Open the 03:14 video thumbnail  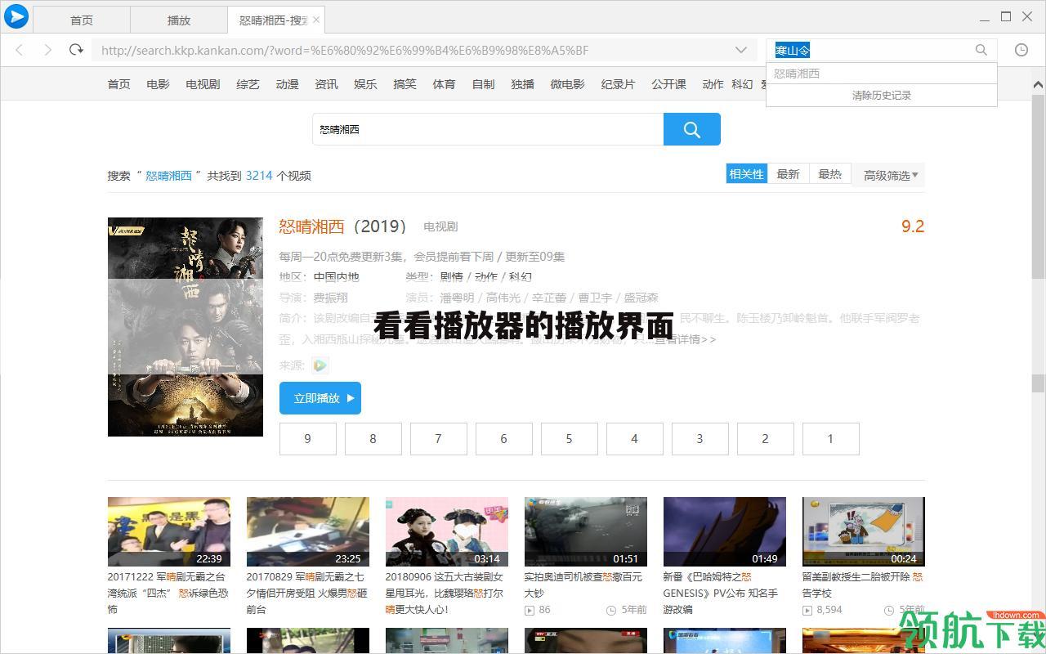[447, 531]
